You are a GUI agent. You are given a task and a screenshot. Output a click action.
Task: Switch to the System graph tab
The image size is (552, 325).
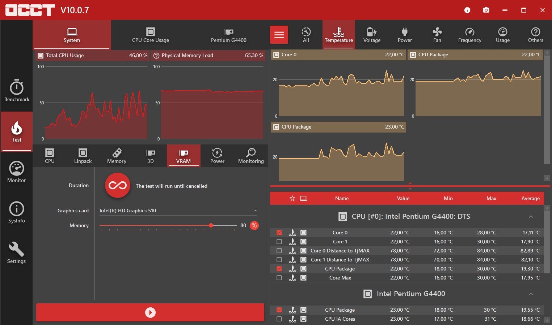tap(72, 35)
